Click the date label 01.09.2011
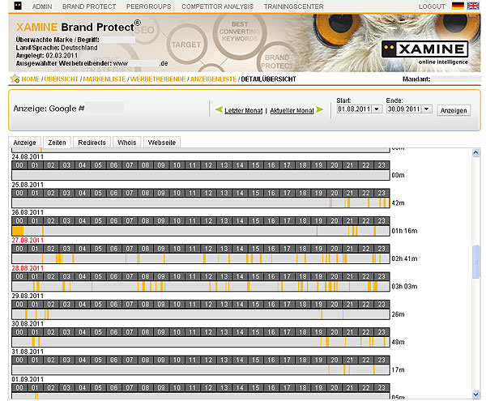 [x=28, y=379]
